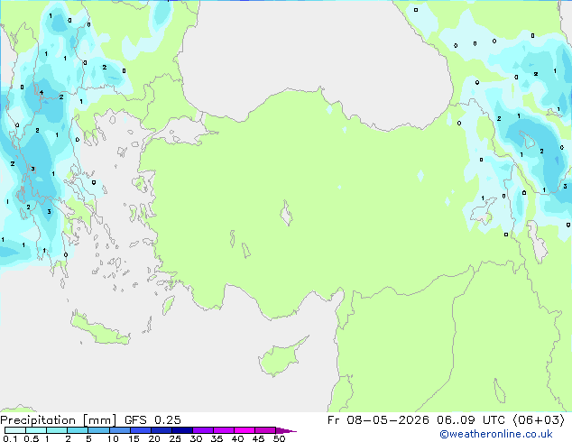Click the 30–35 mm purple legend swatch
Image resolution: width=572 pixels, height=442 pixels.
pyautogui.click(x=202, y=430)
